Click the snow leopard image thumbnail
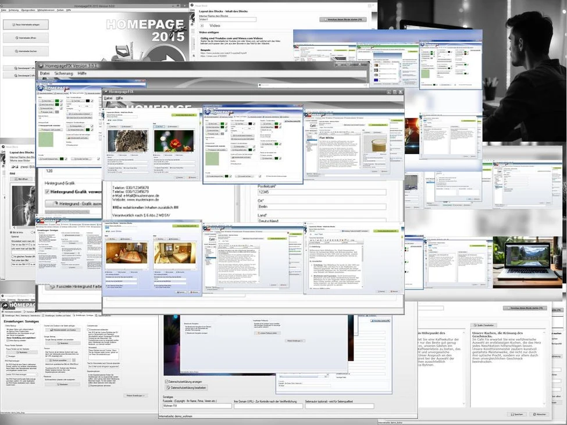The width and height of the screenshot is (567, 425). pyautogui.click(x=128, y=141)
